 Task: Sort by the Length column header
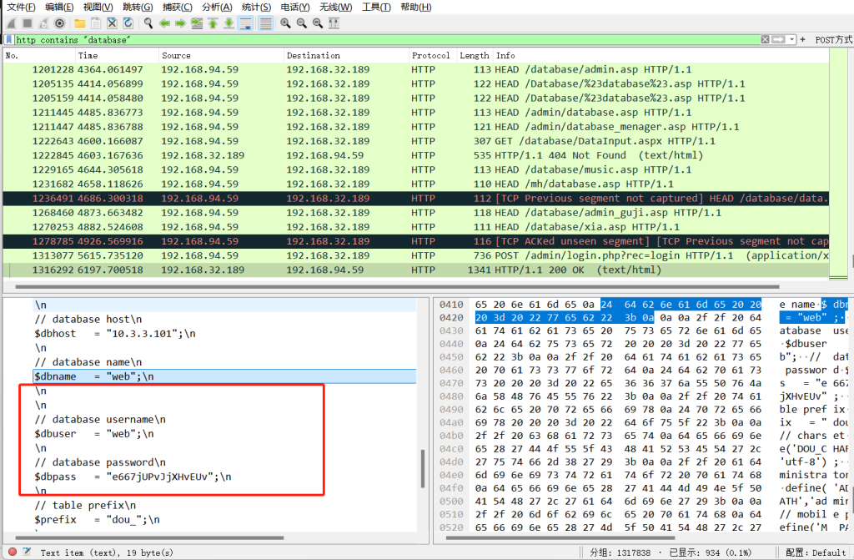coord(475,55)
